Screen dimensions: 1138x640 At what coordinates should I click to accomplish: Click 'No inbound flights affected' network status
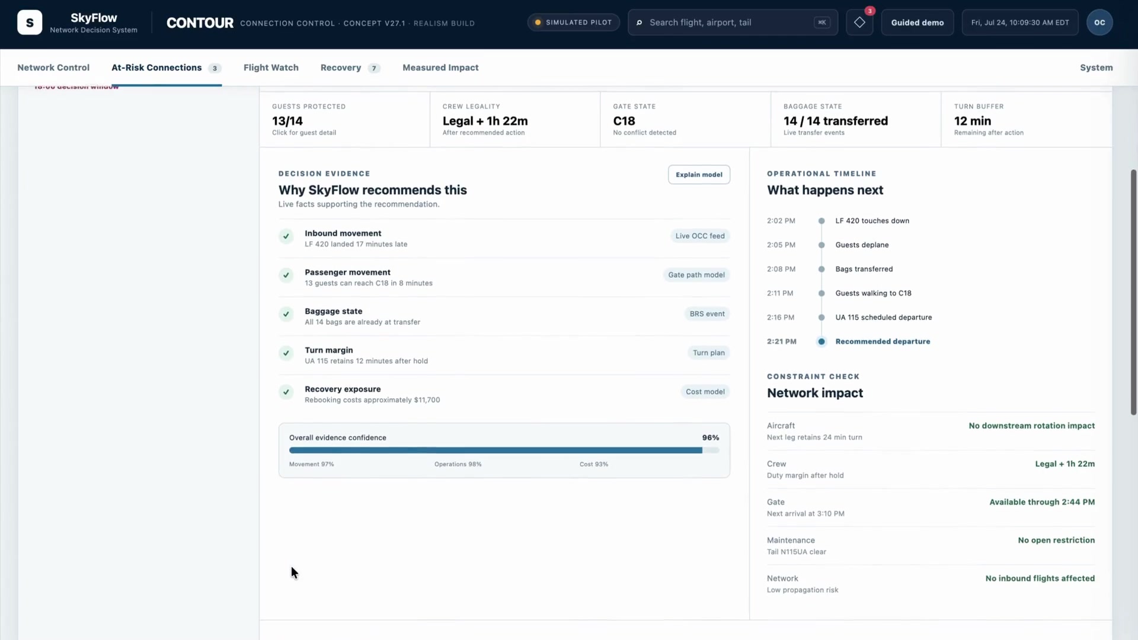point(1040,578)
